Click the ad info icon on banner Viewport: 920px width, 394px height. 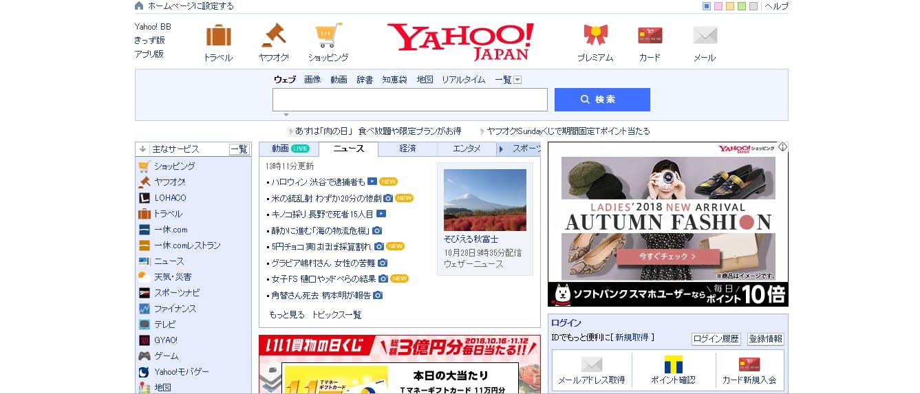click(x=783, y=146)
